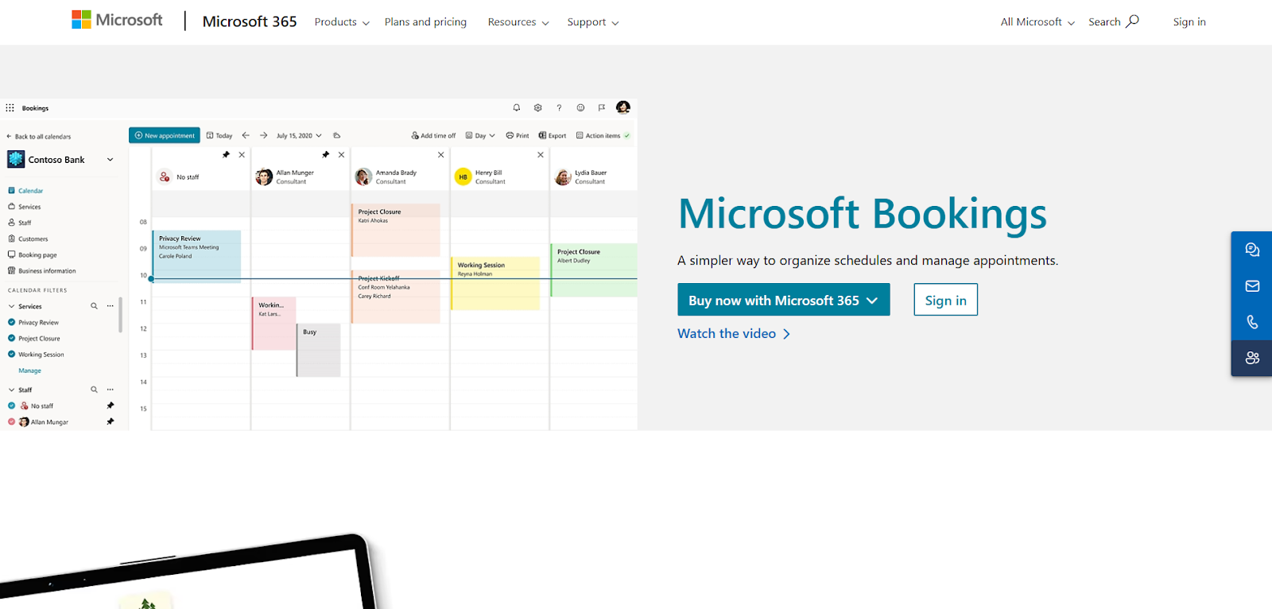The image size is (1272, 609).
Task: Follow the Watch the video link
Action: click(734, 334)
